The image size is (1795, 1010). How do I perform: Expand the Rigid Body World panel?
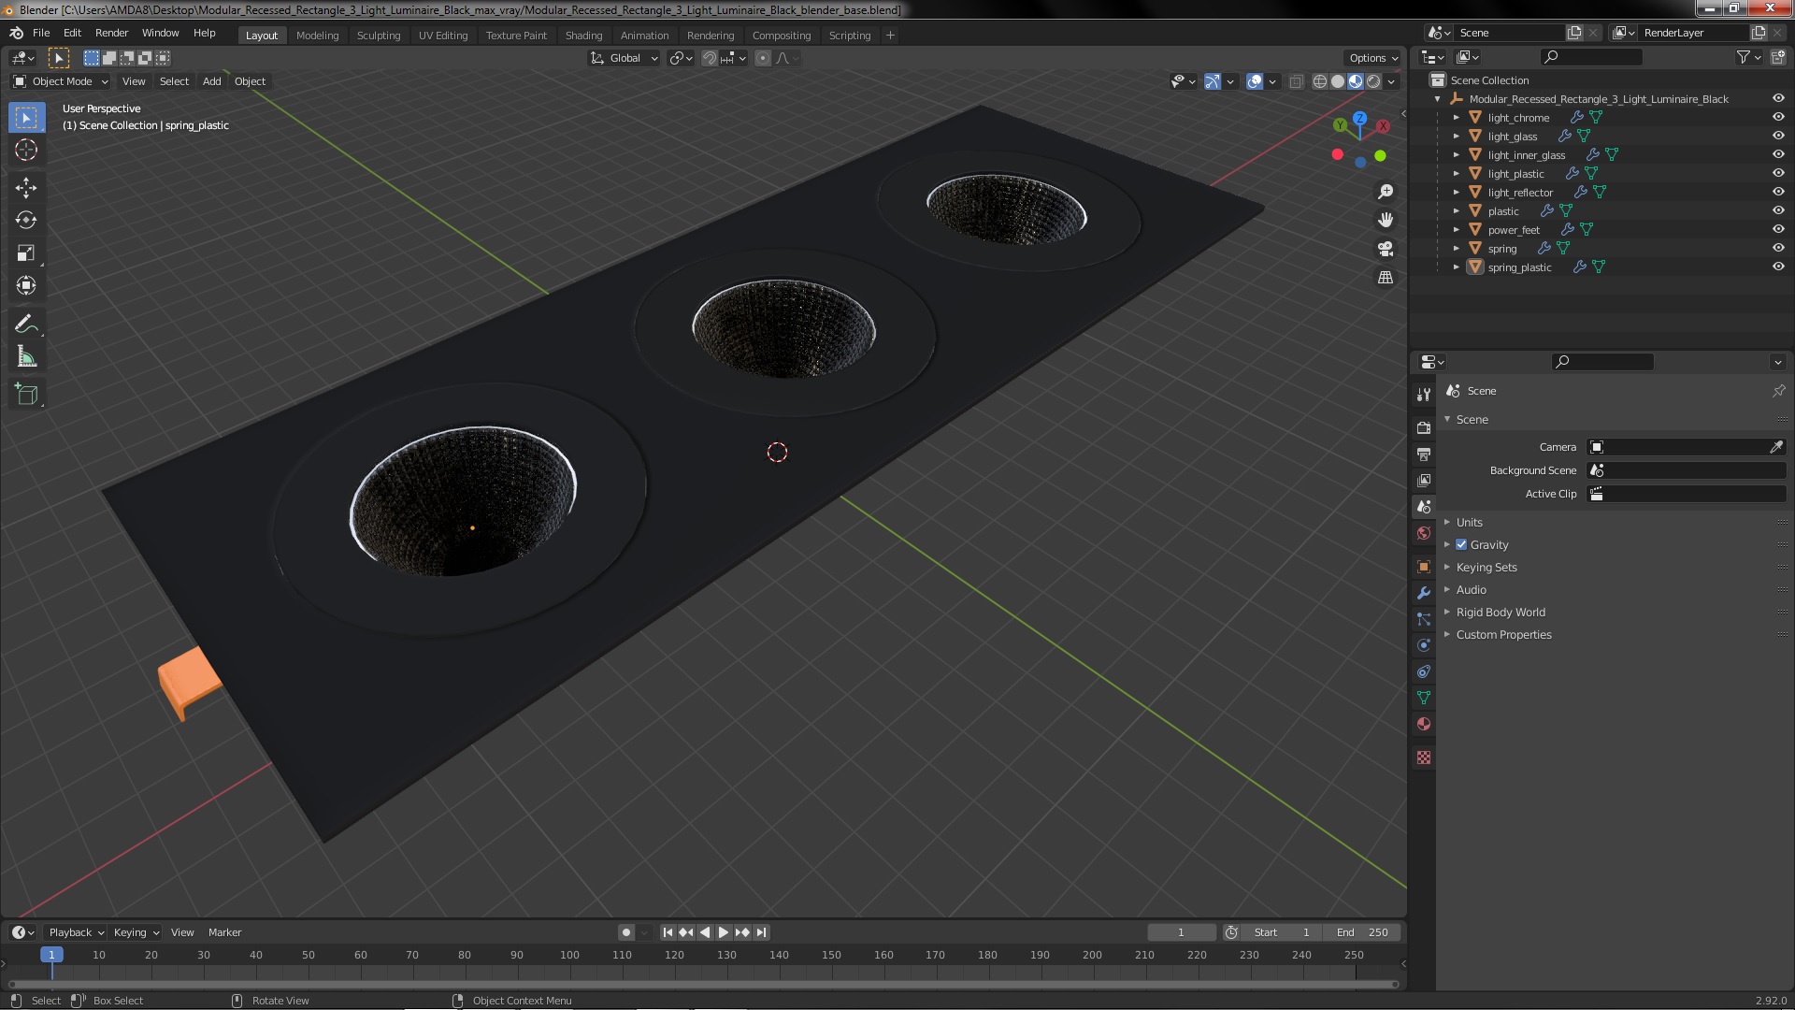coord(1501,612)
